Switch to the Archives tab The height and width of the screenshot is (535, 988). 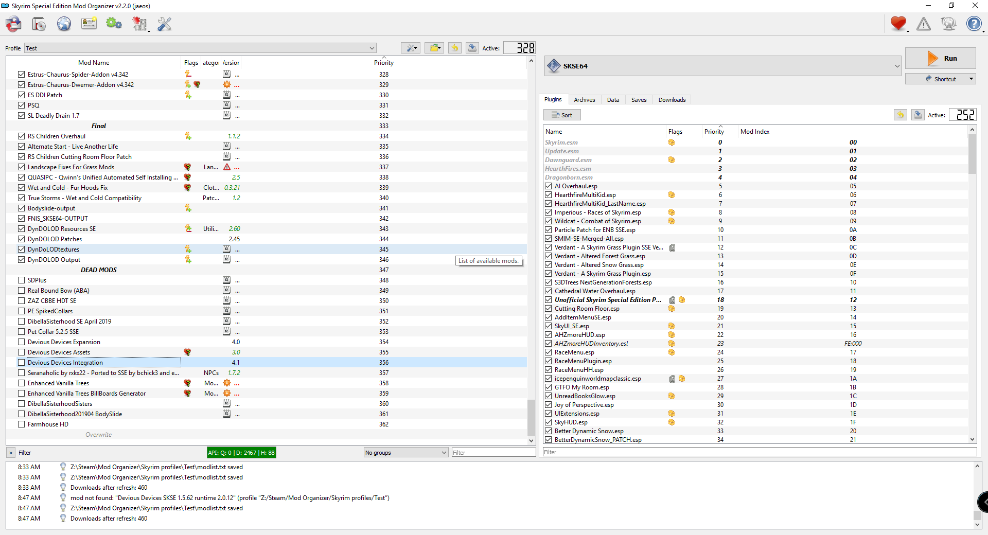[x=585, y=100]
